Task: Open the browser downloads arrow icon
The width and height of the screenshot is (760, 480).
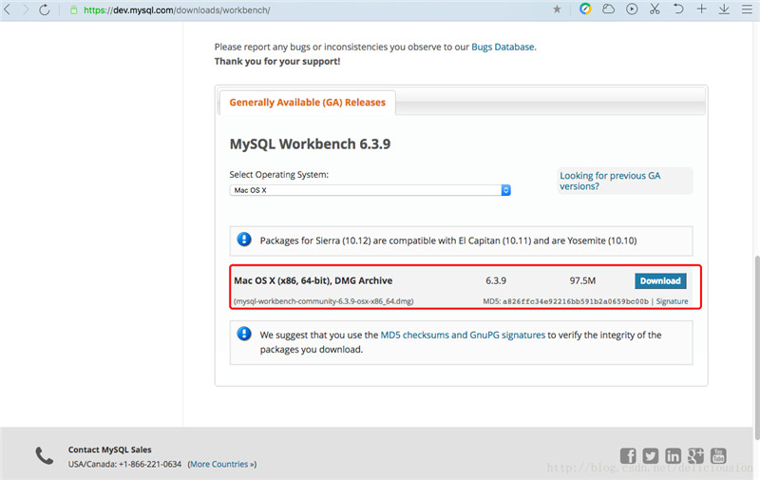Action: point(724,10)
